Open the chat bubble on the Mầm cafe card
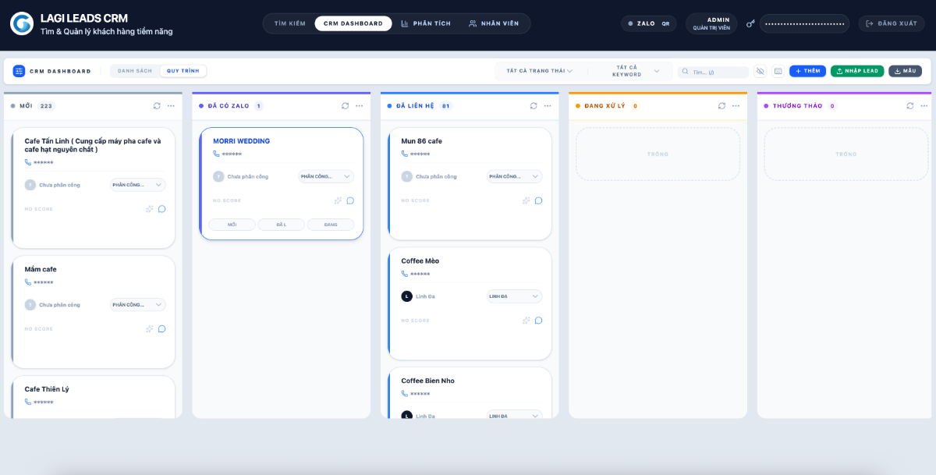 click(x=161, y=329)
